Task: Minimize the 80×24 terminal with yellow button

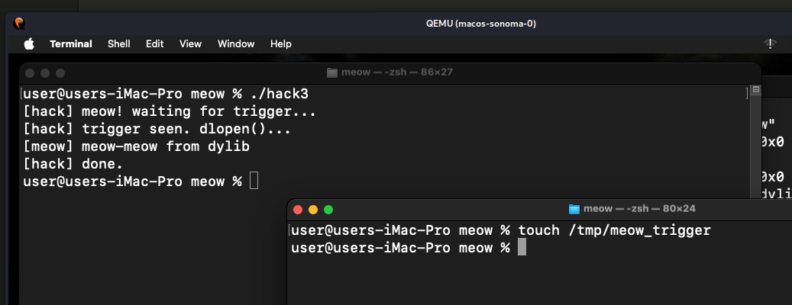Action: pos(313,210)
